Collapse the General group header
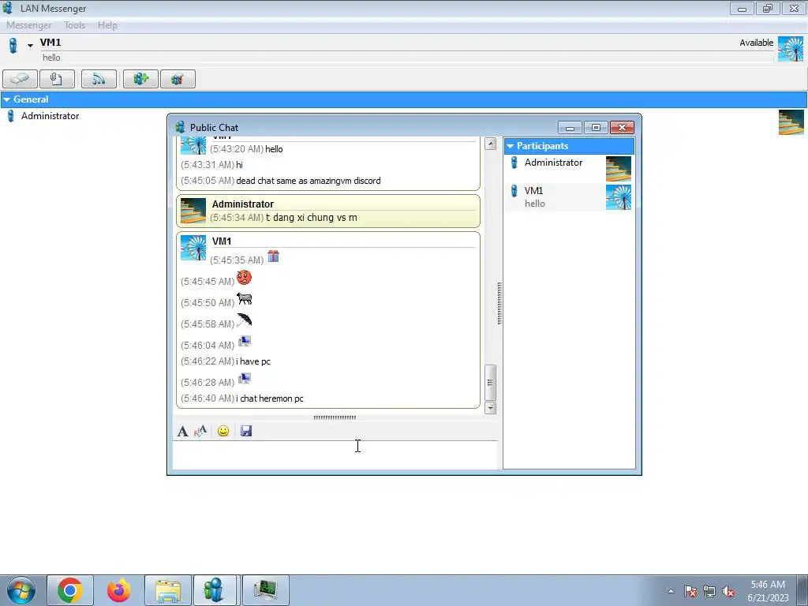 [x=404, y=99]
